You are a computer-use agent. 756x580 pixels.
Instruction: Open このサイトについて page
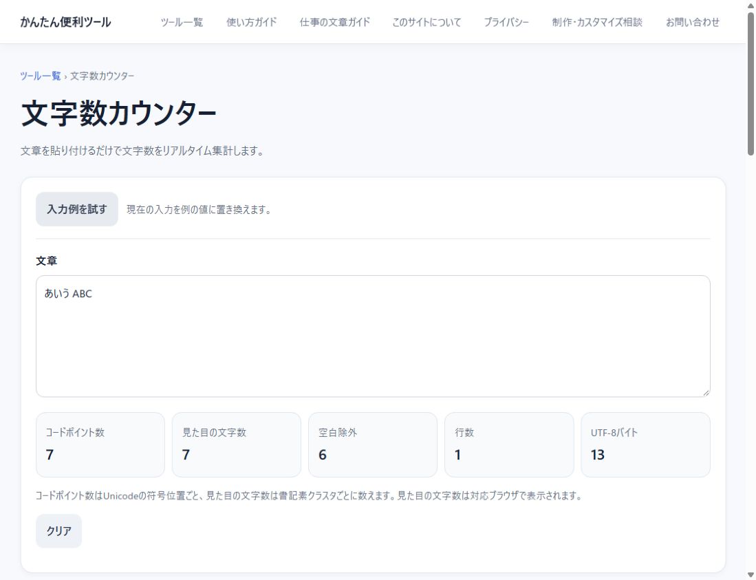(426, 22)
